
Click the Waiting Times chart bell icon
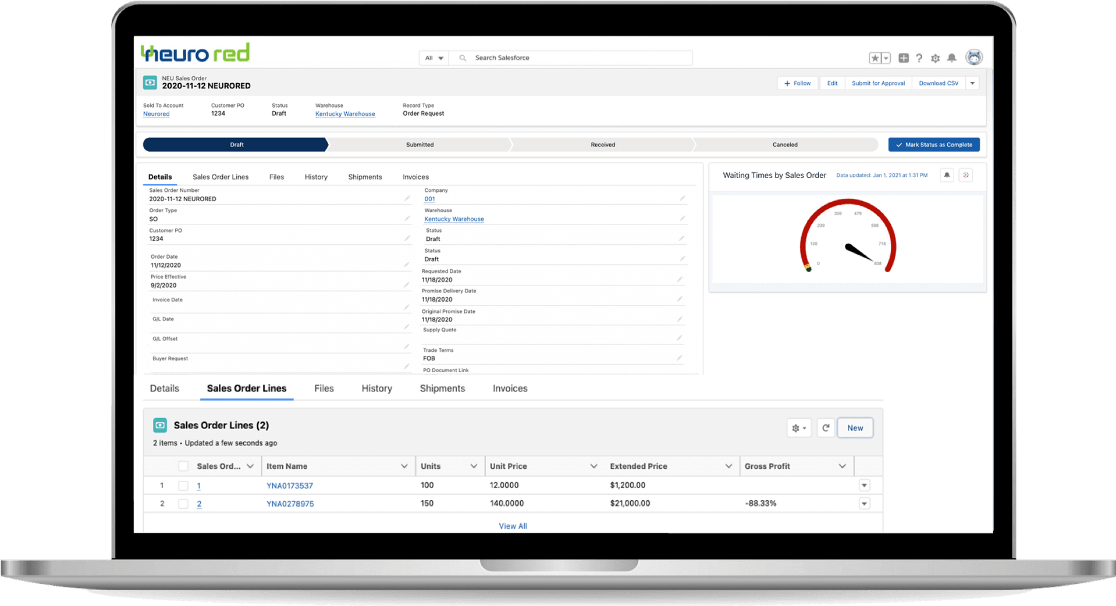click(947, 175)
